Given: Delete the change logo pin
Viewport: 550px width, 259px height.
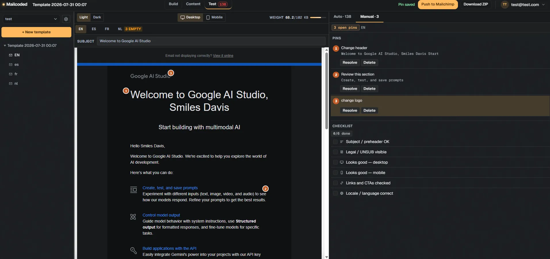Looking at the screenshot, I should pos(369,111).
